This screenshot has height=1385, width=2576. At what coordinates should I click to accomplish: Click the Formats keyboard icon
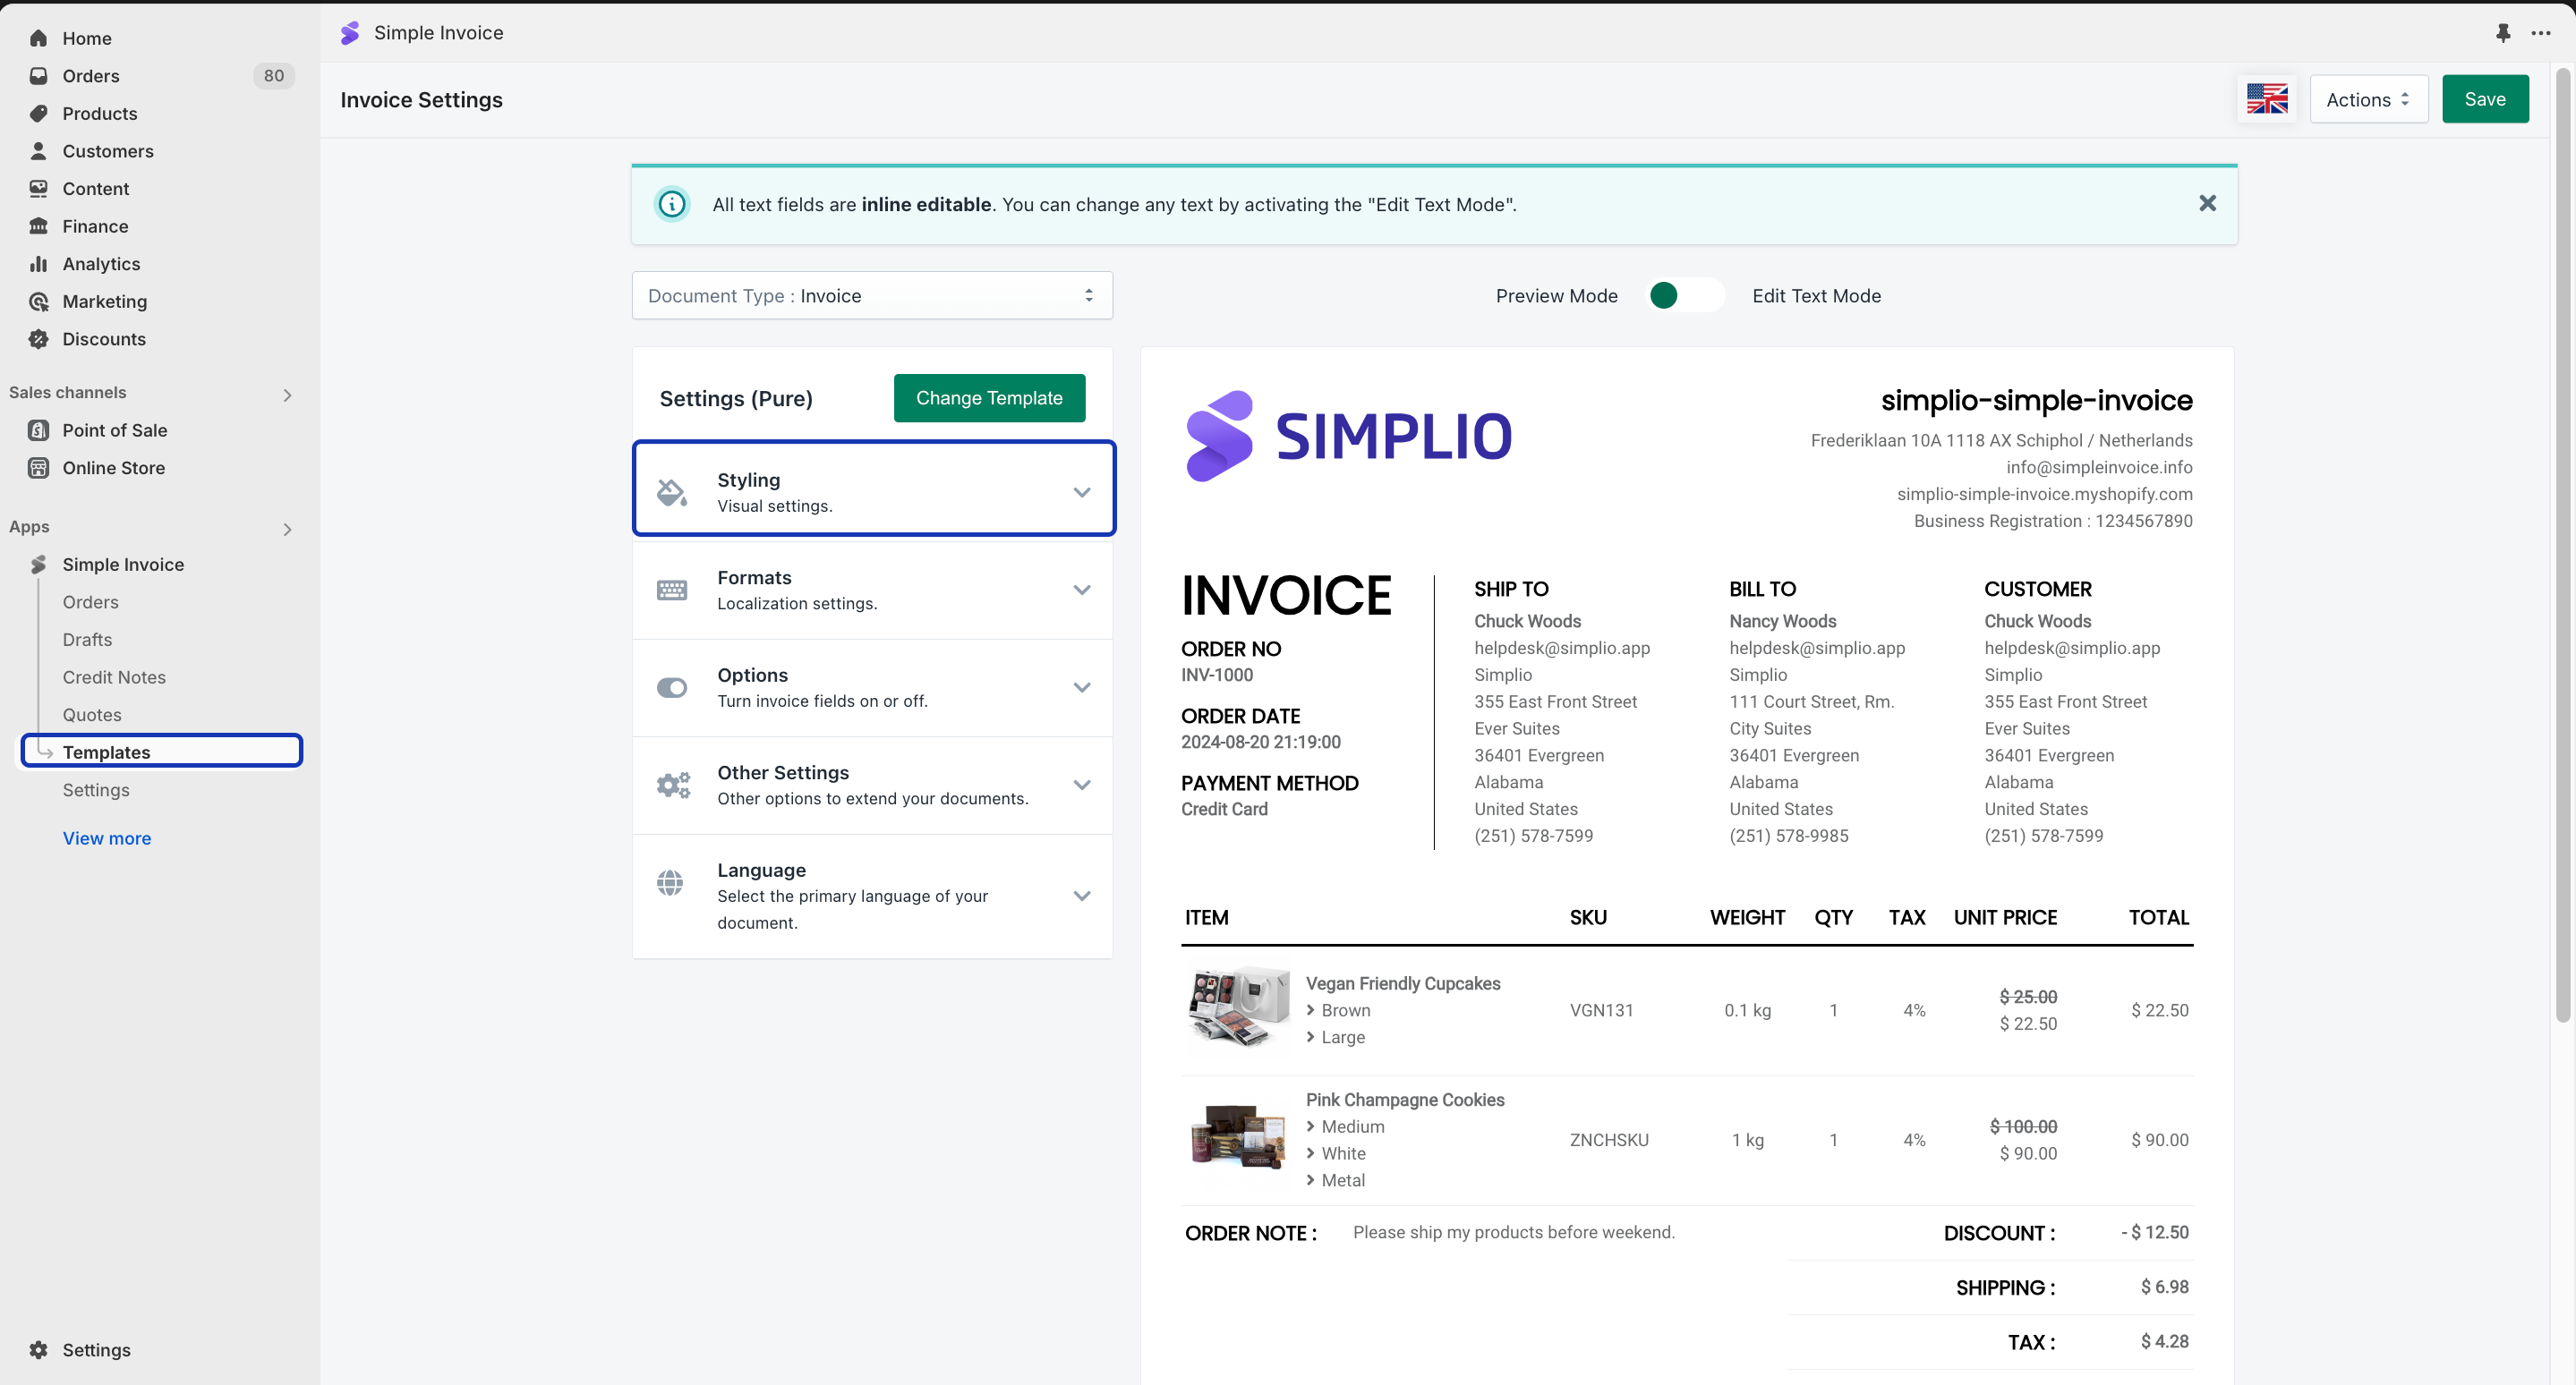click(671, 590)
